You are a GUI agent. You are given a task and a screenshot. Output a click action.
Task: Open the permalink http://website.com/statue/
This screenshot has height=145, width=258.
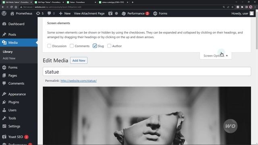79,81
